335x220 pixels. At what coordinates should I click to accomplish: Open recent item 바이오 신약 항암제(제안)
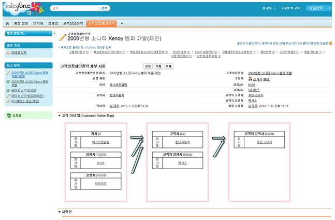tap(27, 96)
